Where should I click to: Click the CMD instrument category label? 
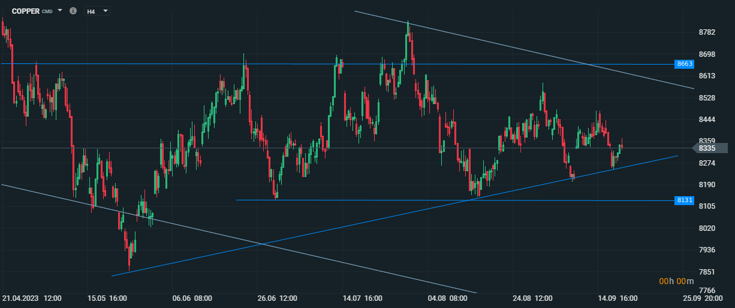coord(47,11)
